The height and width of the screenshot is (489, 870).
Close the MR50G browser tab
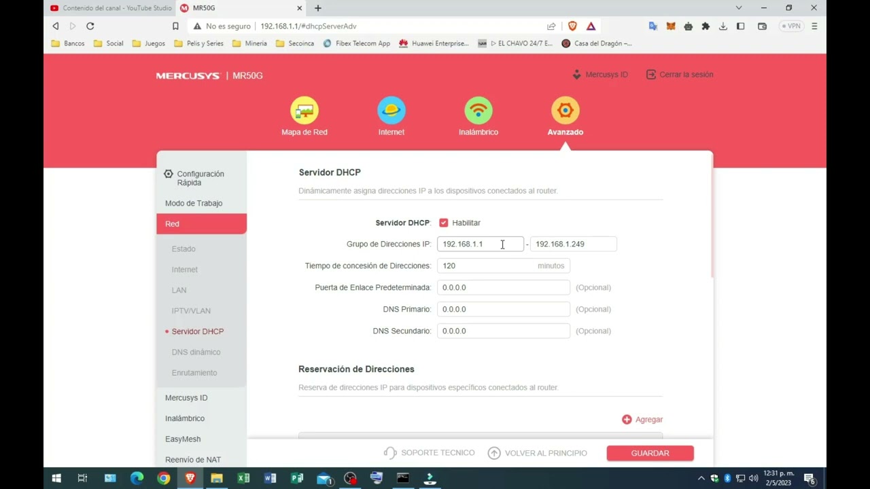300,8
